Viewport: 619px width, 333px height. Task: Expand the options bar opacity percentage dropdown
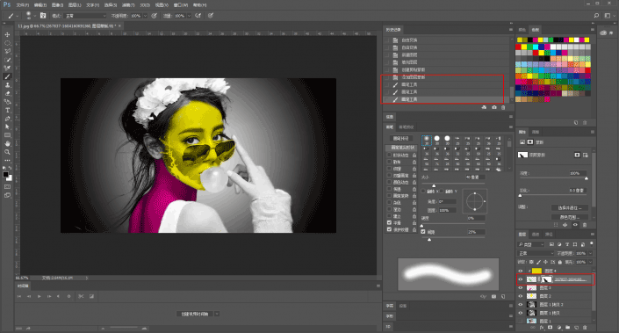pyautogui.click(x=145, y=16)
